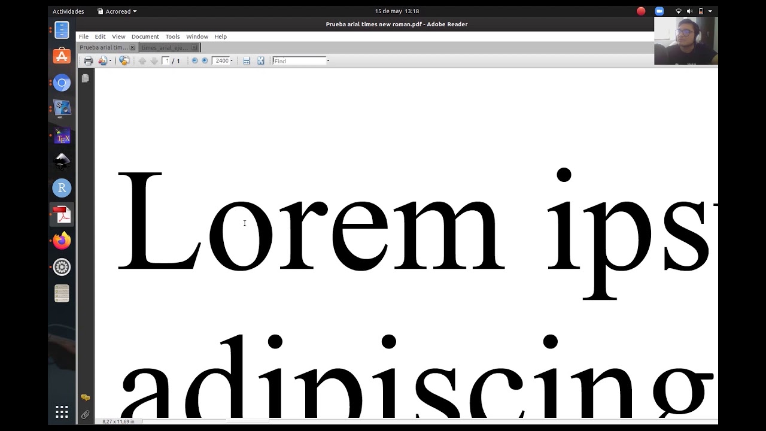Open the Window menu
Viewport: 766px width, 431px height.
pyautogui.click(x=197, y=37)
